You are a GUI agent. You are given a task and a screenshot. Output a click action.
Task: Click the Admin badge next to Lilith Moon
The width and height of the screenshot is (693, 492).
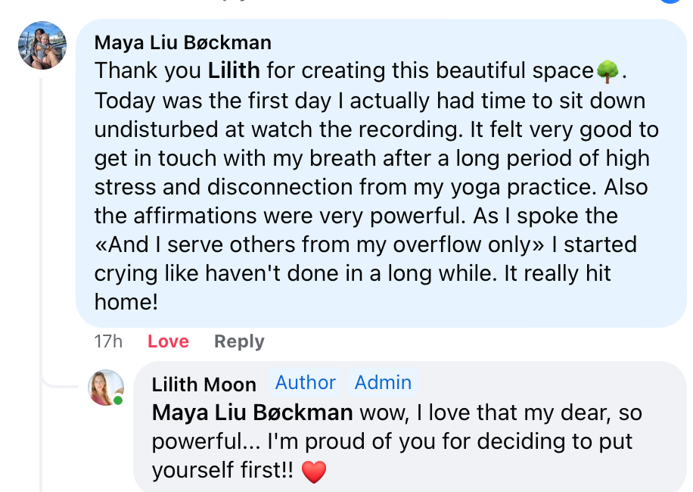(383, 382)
